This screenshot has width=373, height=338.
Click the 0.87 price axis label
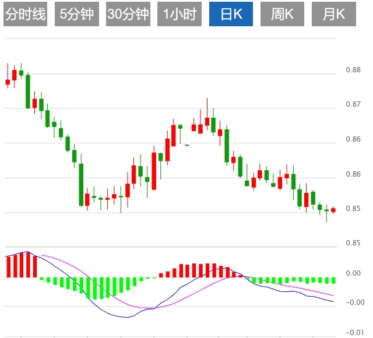point(353,105)
